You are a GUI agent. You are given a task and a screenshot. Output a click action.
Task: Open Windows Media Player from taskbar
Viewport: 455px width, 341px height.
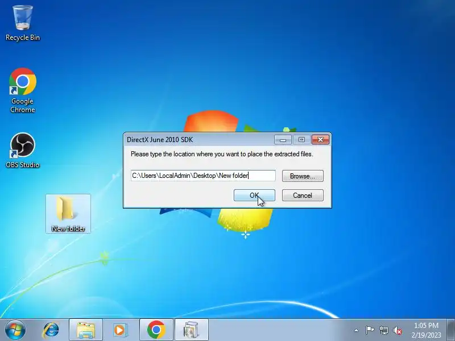tap(120, 330)
